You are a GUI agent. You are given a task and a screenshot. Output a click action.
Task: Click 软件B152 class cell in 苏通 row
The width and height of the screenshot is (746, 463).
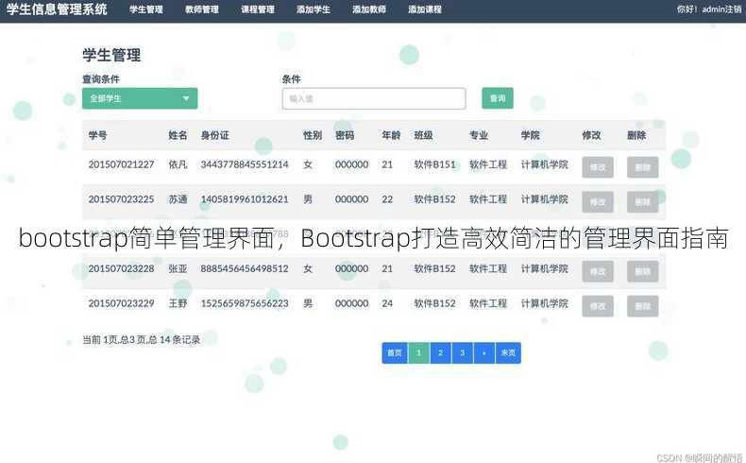(x=434, y=199)
